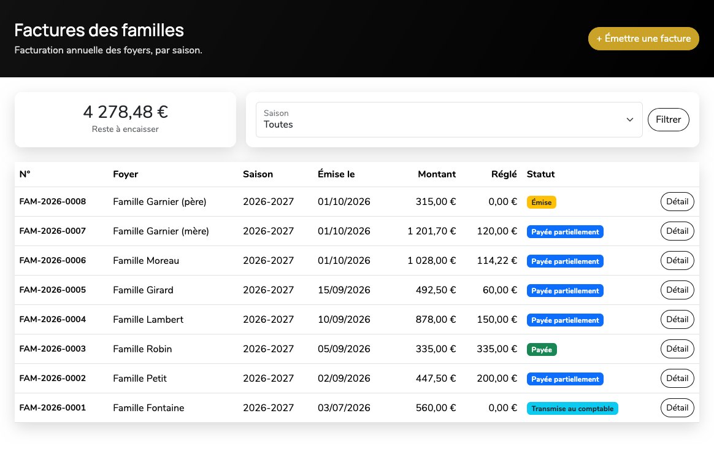The height and width of the screenshot is (467, 714).
Task: Click the 03/07/2026 issue date
Action: (344, 407)
